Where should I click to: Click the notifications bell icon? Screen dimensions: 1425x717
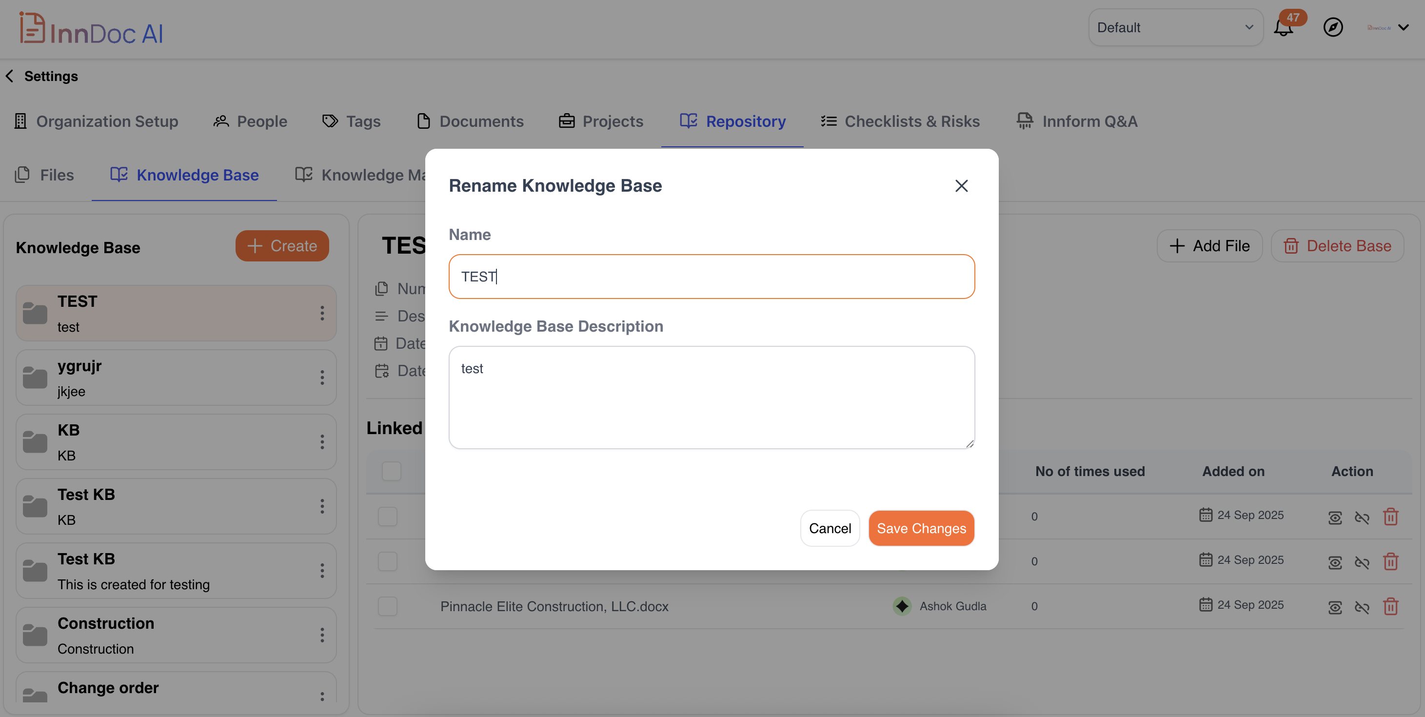1283,28
